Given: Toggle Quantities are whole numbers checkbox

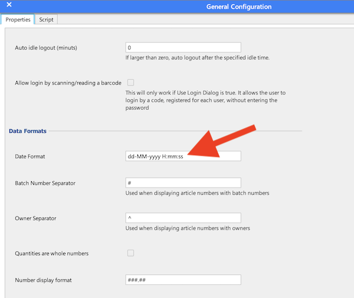Looking at the screenshot, I should [130, 253].
